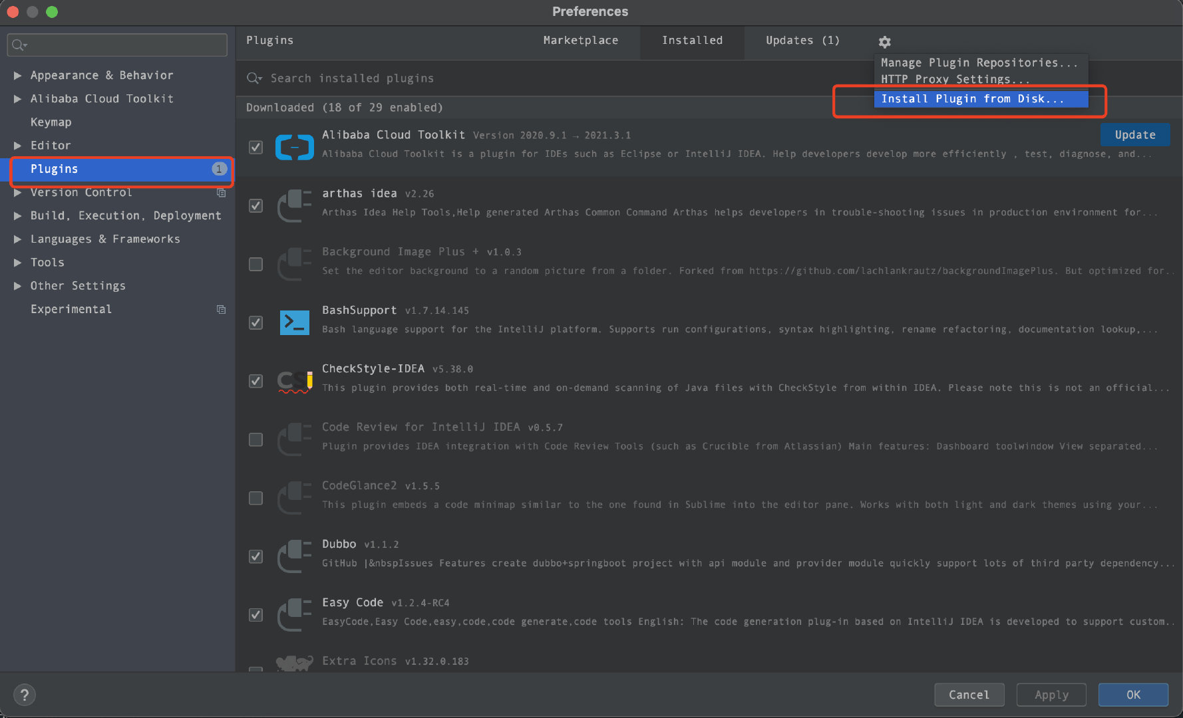
Task: Click the Code Review for IntelliJ IDEA icon
Action: click(x=294, y=439)
